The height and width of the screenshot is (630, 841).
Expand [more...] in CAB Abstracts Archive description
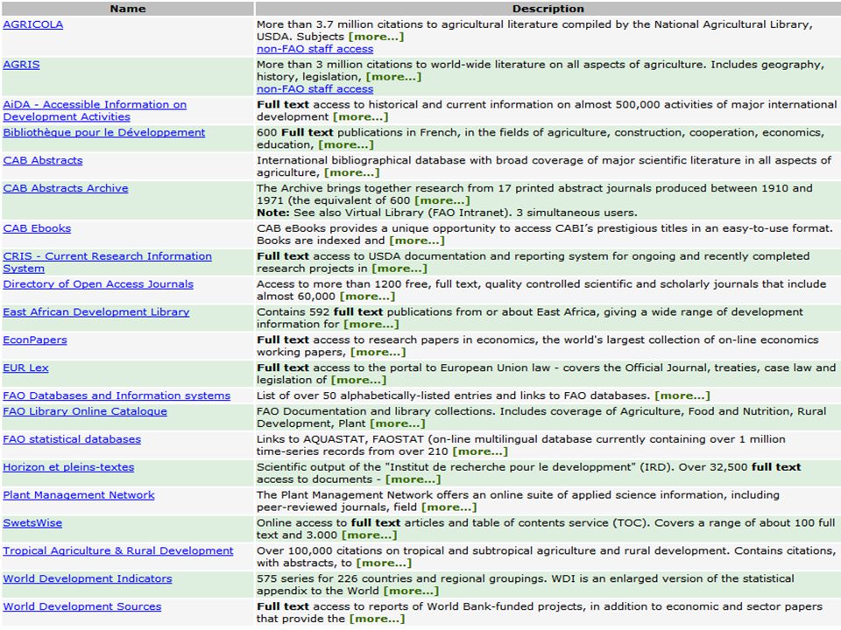coord(442,200)
